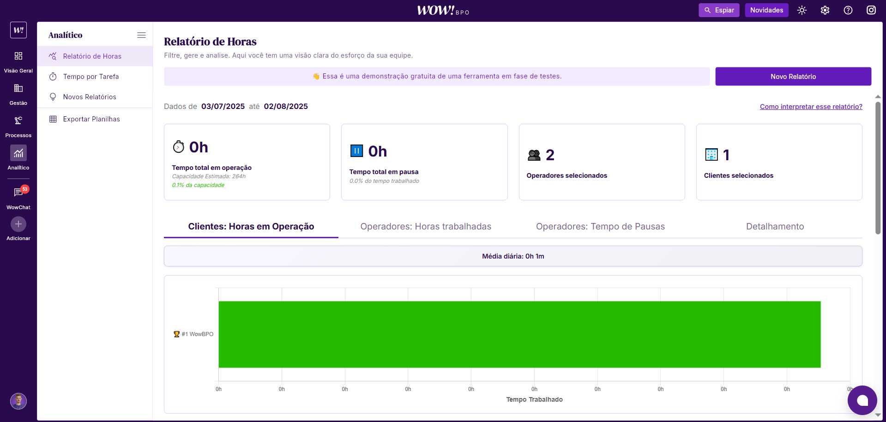This screenshot has height=422, width=886.
Task: Open the Gestão section in sidebar
Action: pyautogui.click(x=18, y=89)
